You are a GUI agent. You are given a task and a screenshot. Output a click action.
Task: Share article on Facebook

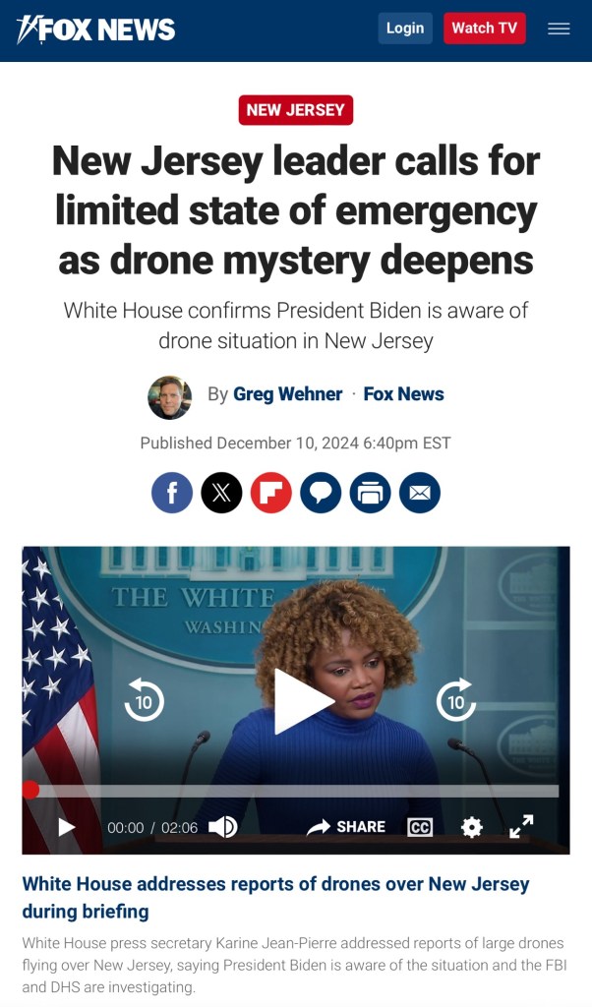[172, 493]
